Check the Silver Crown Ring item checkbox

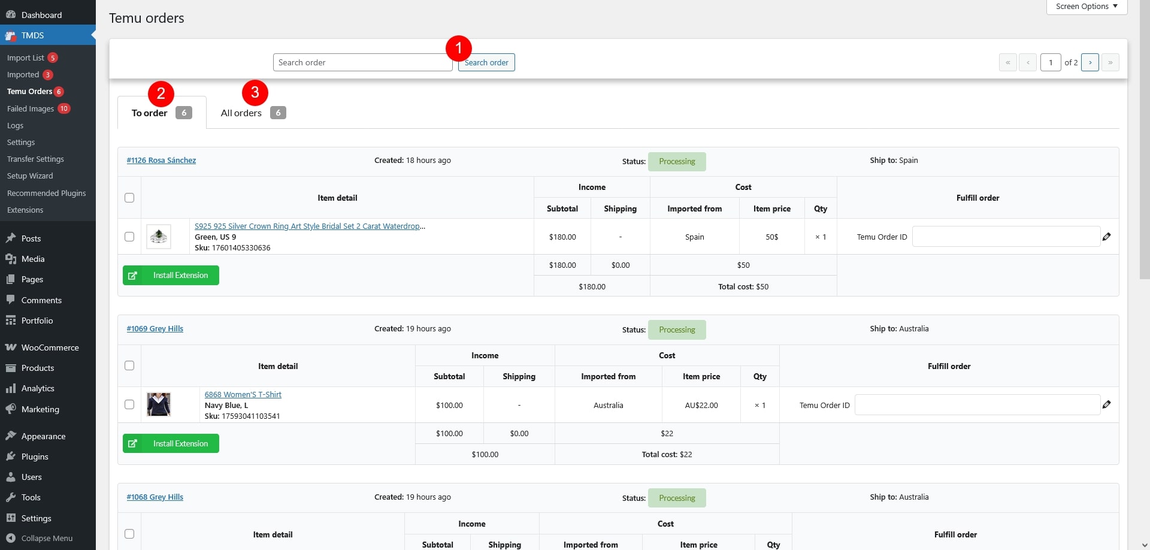(129, 237)
